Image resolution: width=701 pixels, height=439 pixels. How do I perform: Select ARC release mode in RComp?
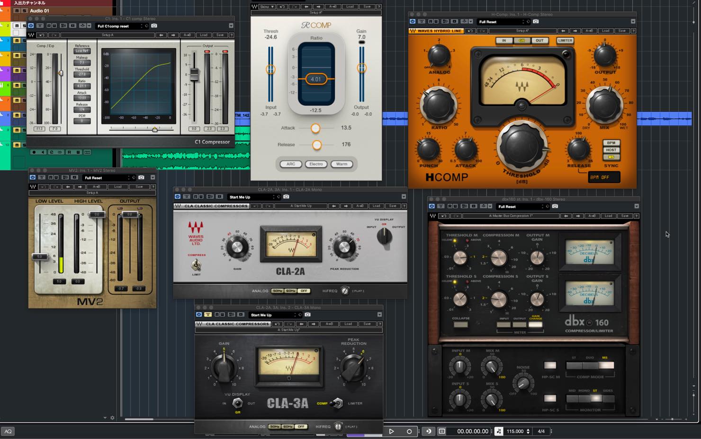pos(291,164)
